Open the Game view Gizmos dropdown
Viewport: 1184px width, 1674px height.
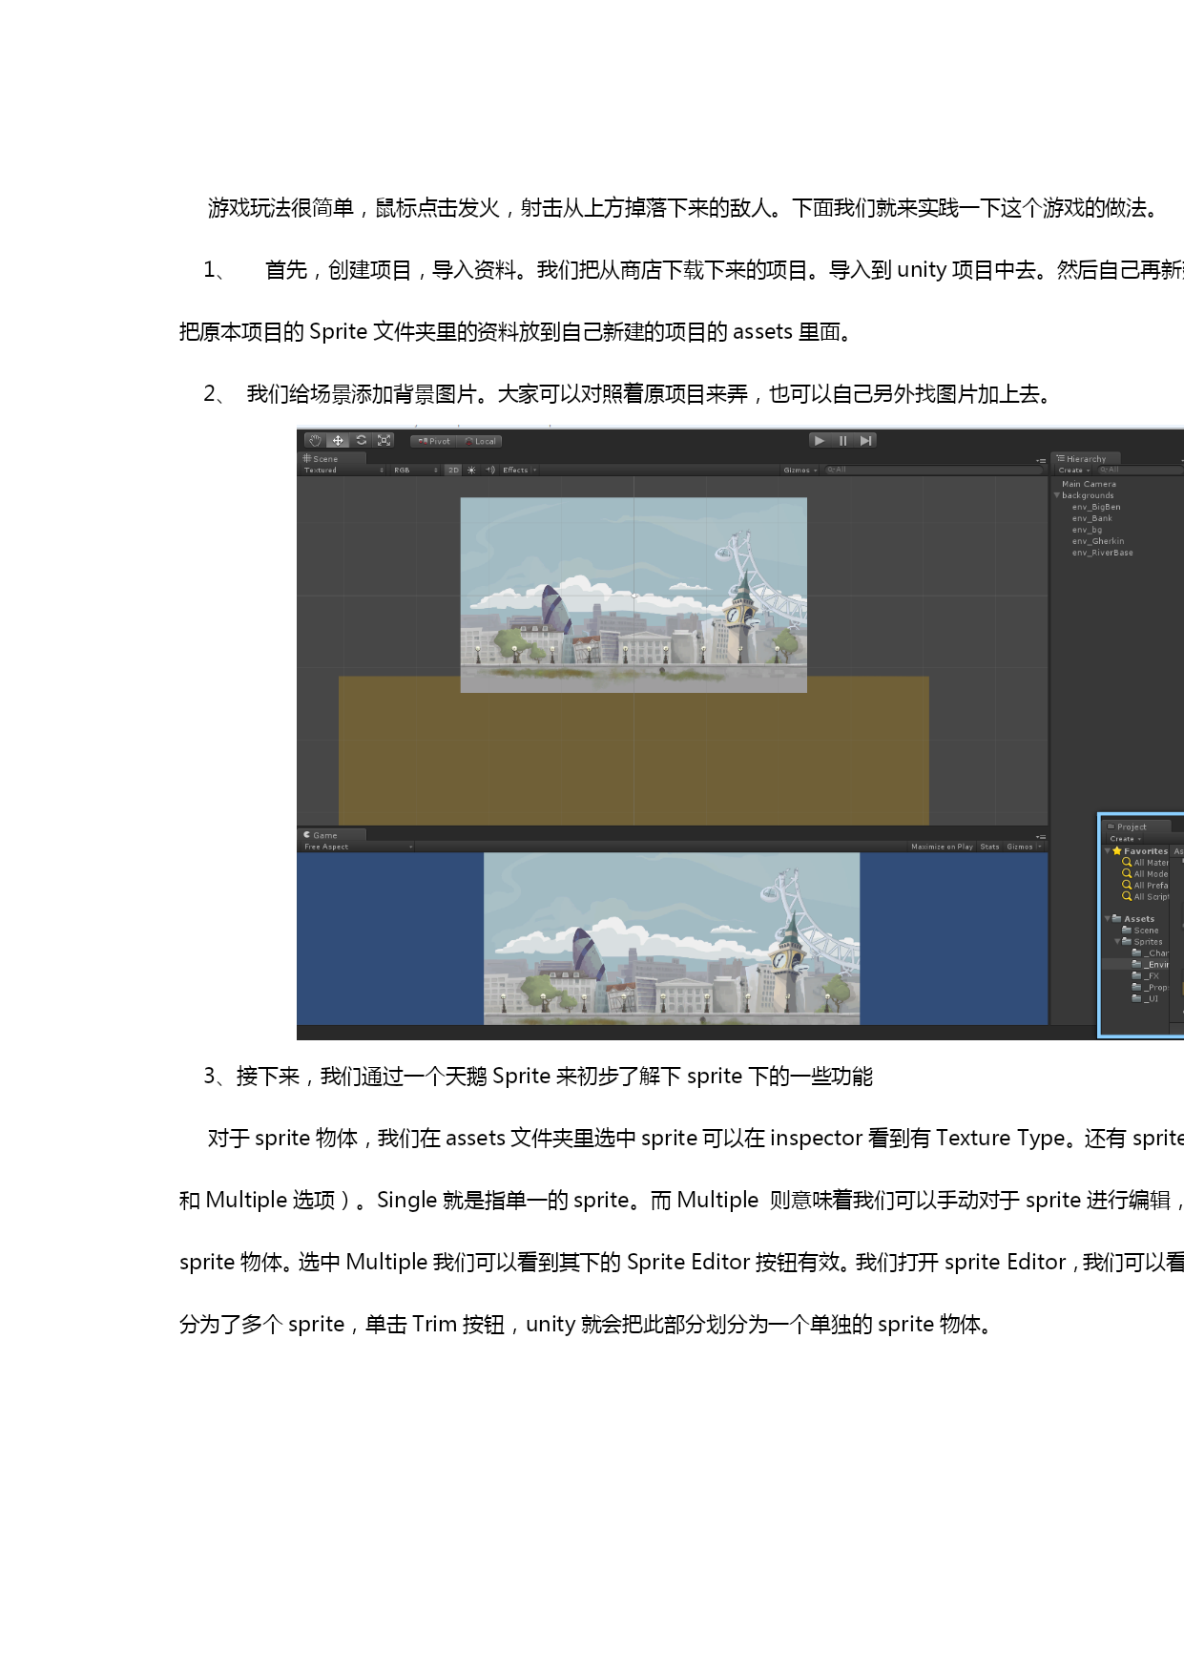pos(1023,847)
